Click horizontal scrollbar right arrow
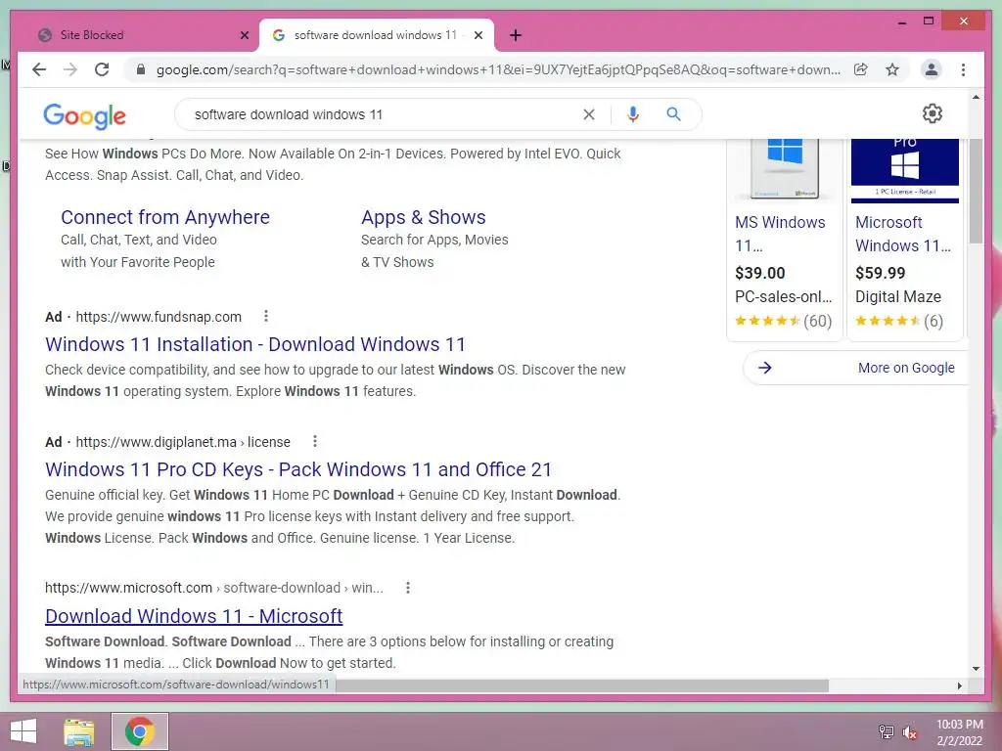Screen dimensions: 1002x751 959,685
